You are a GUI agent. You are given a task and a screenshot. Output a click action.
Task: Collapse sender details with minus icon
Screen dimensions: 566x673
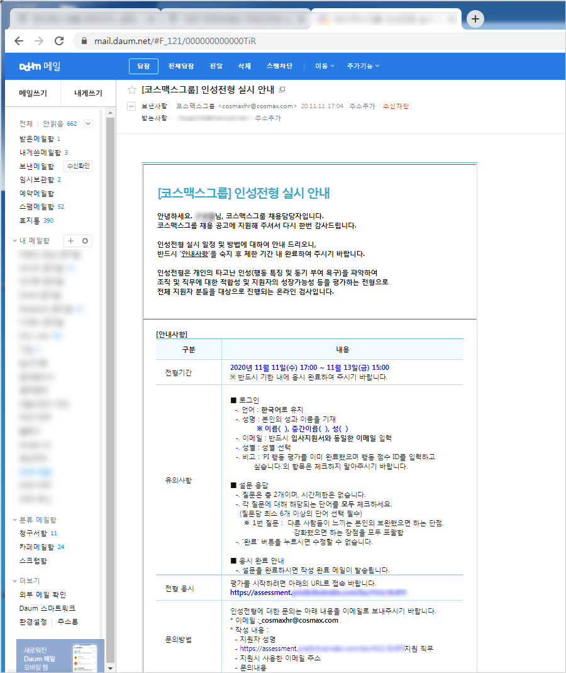pyautogui.click(x=131, y=106)
